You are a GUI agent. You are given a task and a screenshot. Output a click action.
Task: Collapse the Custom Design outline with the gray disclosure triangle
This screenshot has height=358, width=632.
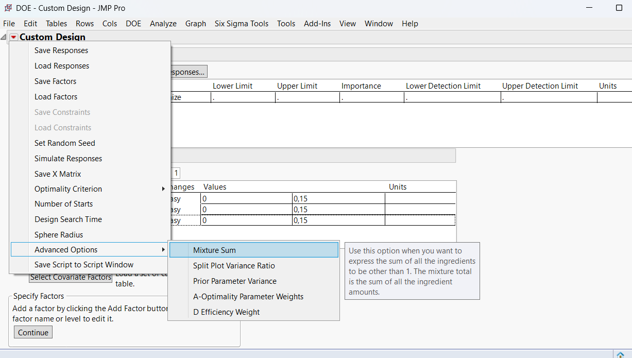pyautogui.click(x=5, y=37)
